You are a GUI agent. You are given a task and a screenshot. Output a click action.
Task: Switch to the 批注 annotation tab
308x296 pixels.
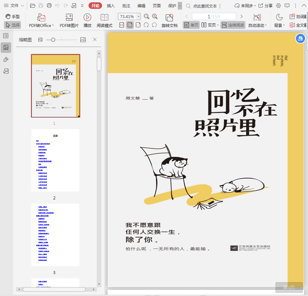126,6
